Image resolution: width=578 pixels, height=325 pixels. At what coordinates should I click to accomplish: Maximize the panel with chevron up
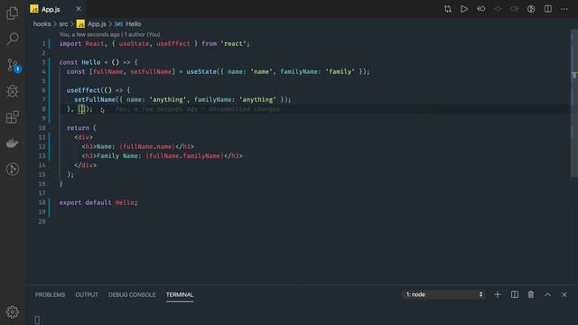[547, 294]
